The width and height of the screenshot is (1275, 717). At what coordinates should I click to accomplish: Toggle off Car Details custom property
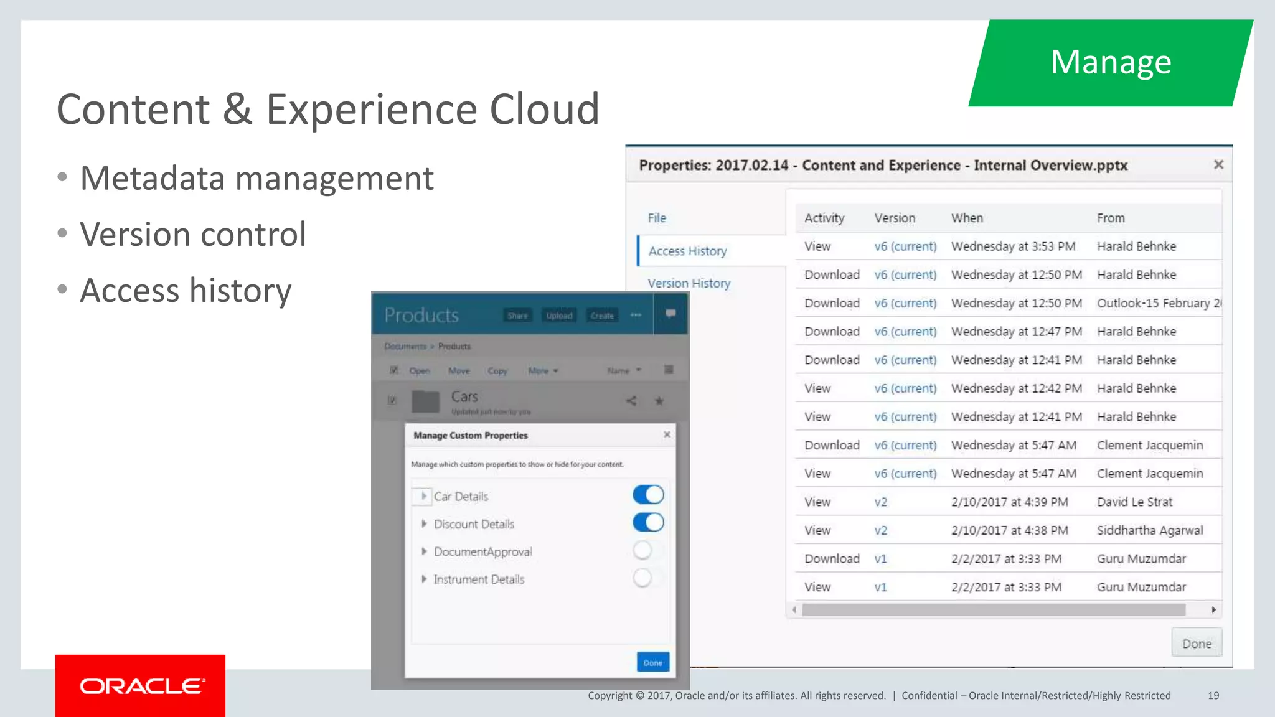(648, 495)
